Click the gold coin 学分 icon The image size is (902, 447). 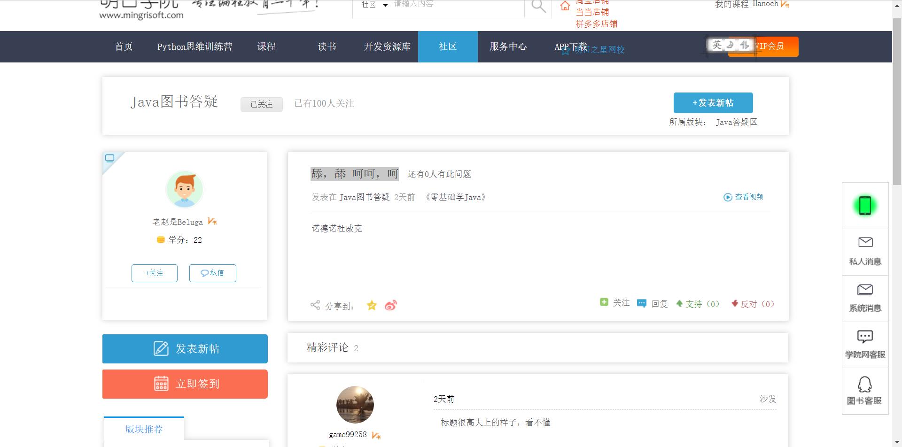161,240
